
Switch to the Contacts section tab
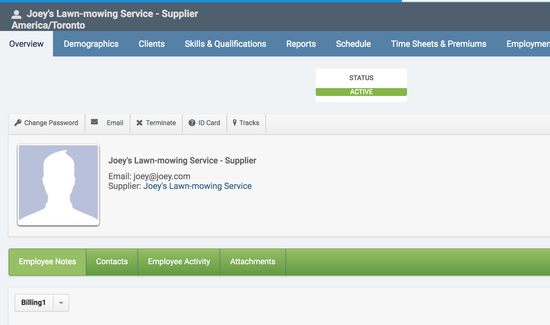tap(112, 262)
